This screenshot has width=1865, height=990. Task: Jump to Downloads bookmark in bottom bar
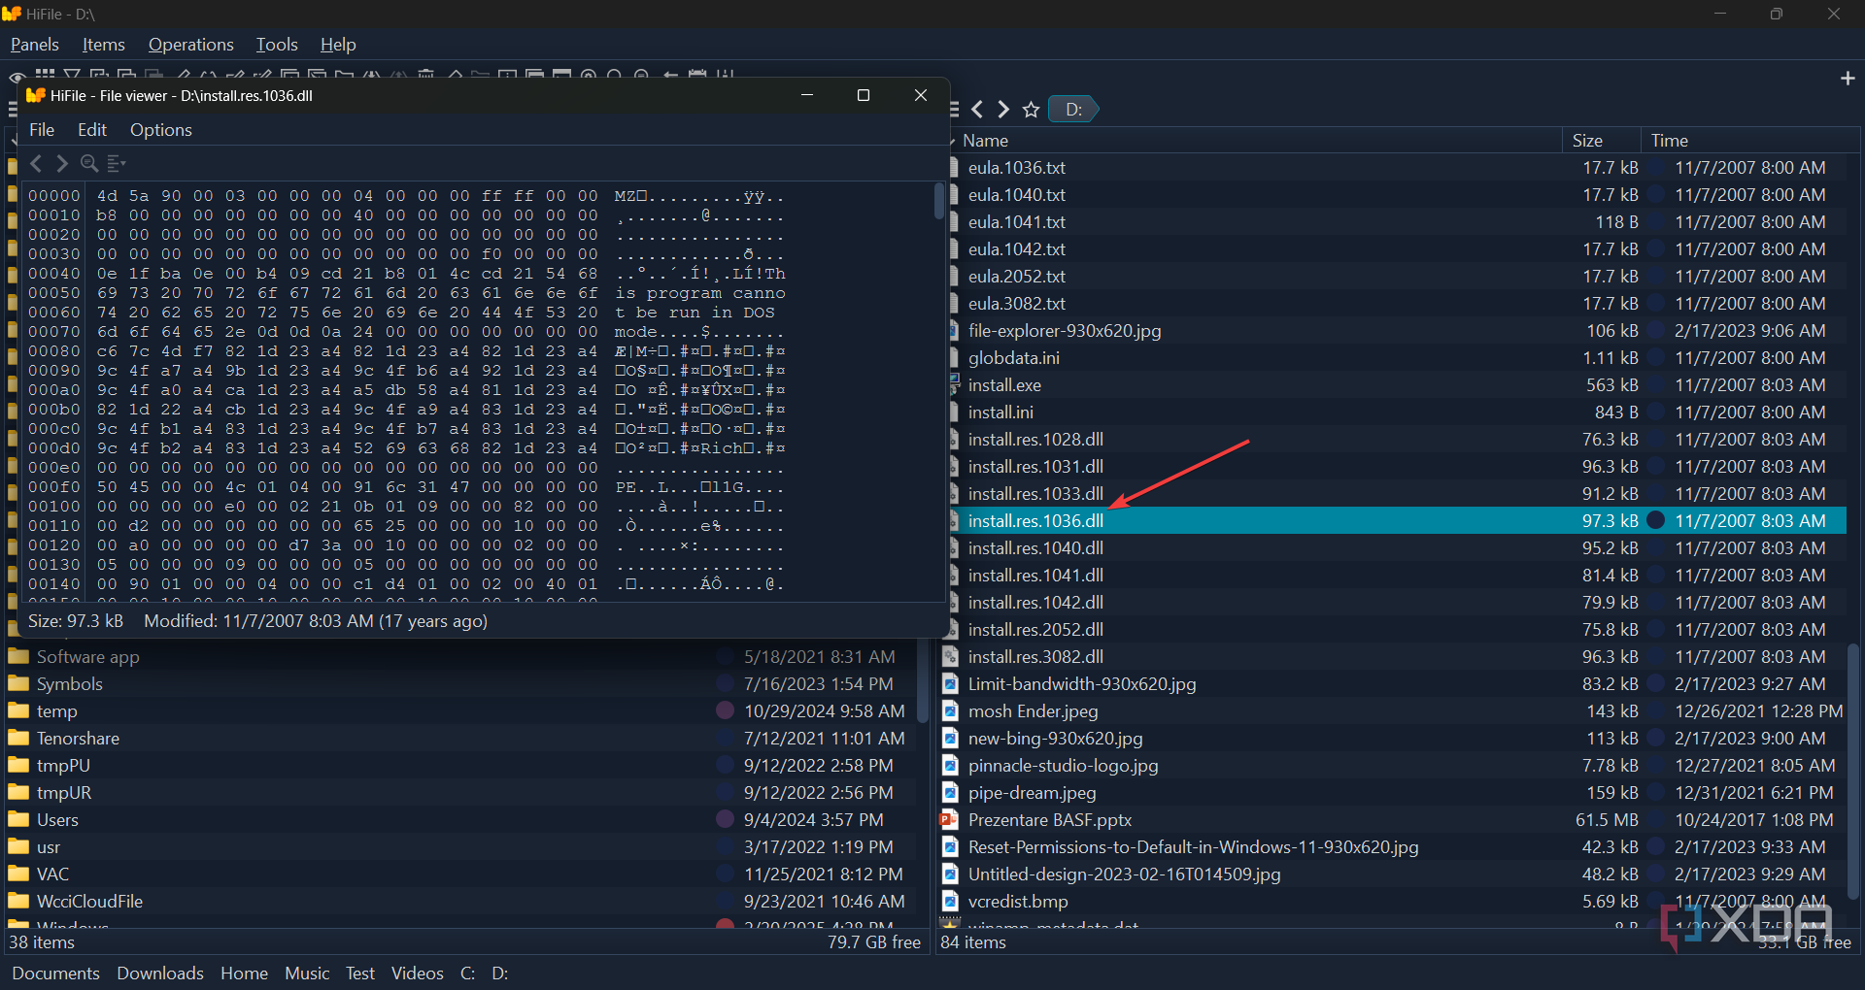[160, 973]
